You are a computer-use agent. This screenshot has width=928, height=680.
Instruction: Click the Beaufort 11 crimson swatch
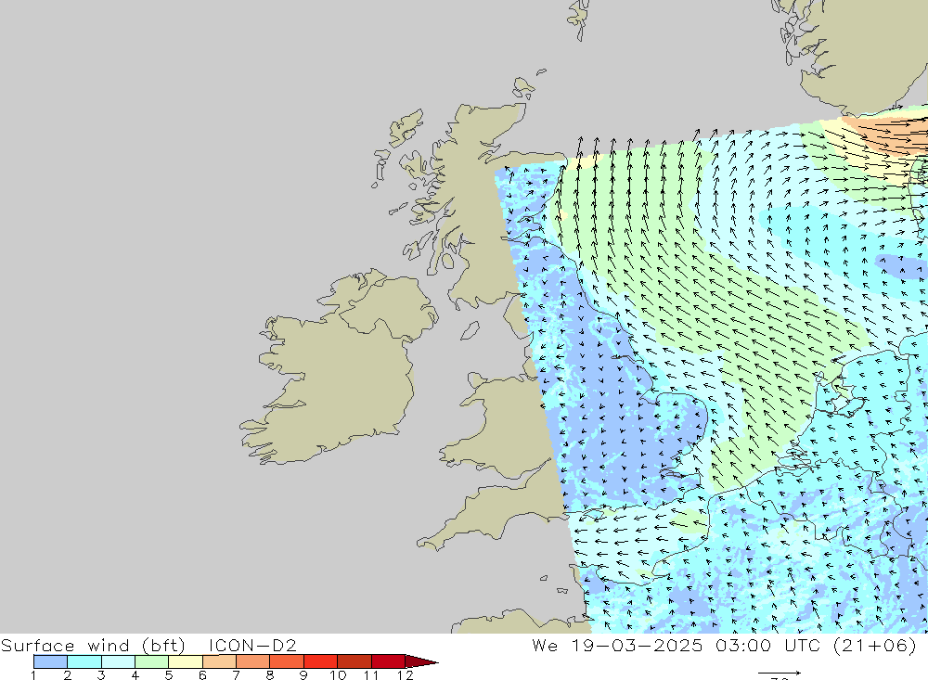tap(388, 661)
